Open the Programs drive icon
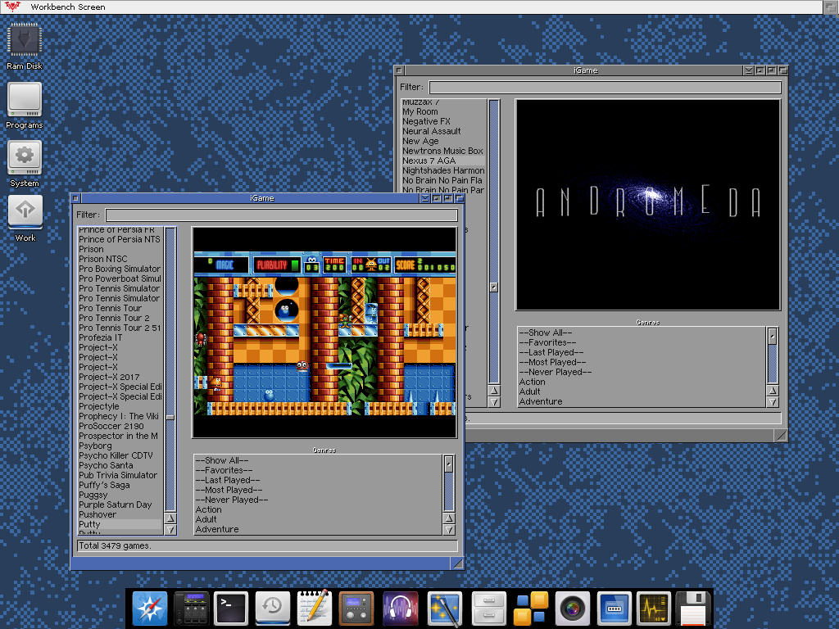This screenshot has width=839, height=629. [x=25, y=101]
